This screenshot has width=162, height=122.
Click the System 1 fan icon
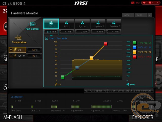pyautogui.click(x=83, y=23)
